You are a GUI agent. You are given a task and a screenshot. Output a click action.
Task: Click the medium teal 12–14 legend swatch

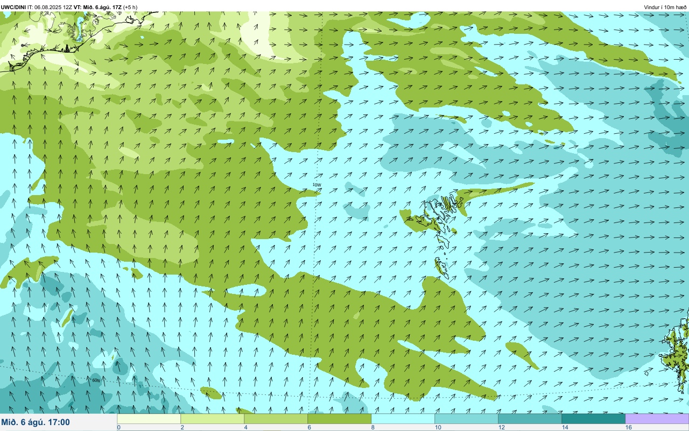point(530,419)
